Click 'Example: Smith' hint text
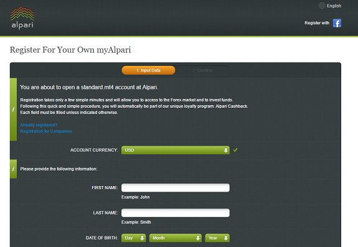 tap(136, 222)
